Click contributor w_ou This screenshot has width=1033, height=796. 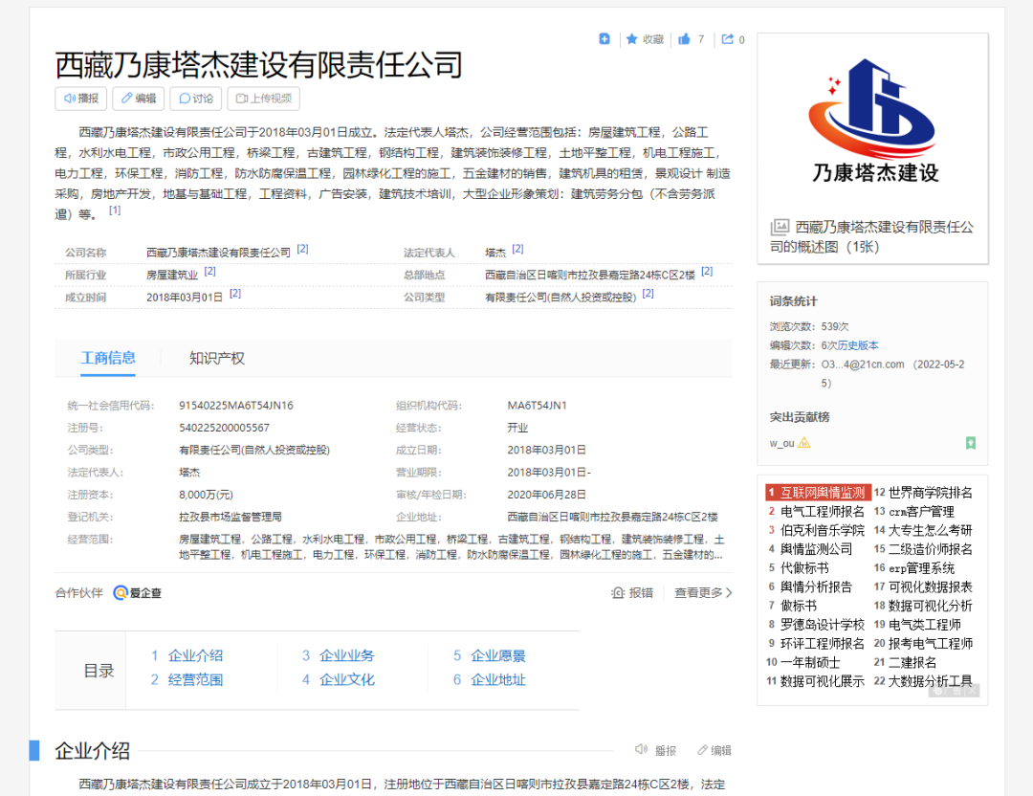click(x=782, y=444)
